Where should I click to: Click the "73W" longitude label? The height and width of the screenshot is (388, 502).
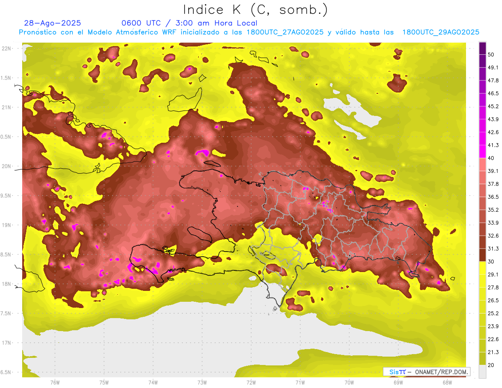(x=202, y=383)
